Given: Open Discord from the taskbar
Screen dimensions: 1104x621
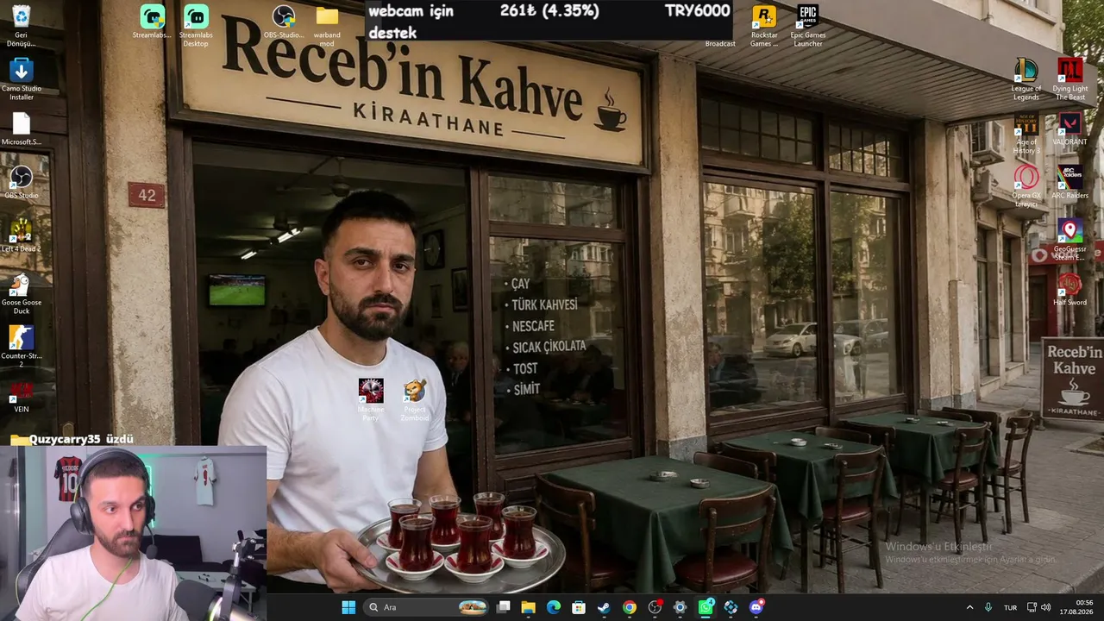Looking at the screenshot, I should [x=756, y=607].
